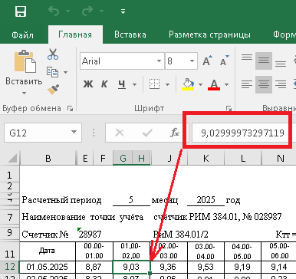This screenshot has width=296, height=279.
Task: Expand the Вставить paste options arrow
Action: pos(24,93)
